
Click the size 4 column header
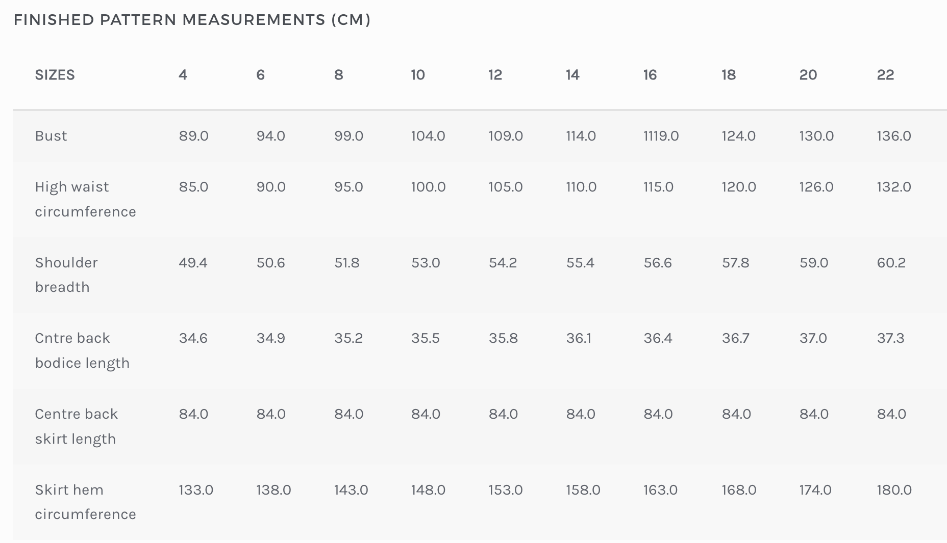click(183, 75)
